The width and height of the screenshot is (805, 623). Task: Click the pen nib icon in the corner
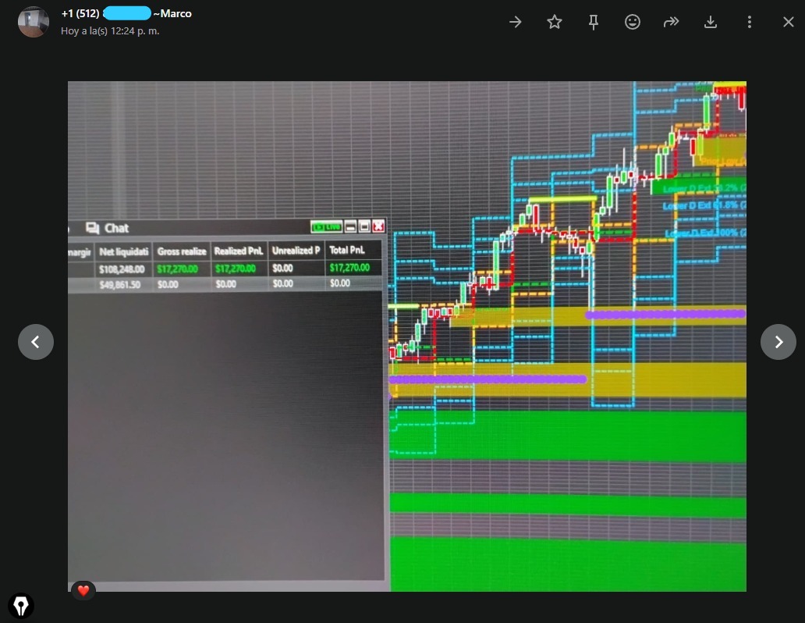[x=21, y=606]
